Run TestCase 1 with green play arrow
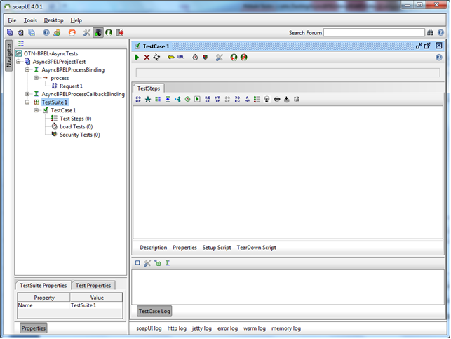This screenshot has width=451, height=339. click(137, 58)
